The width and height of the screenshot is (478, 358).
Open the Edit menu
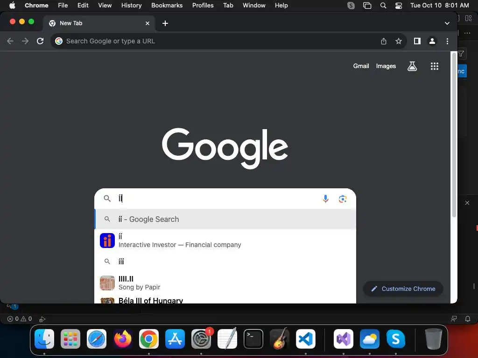tap(83, 6)
